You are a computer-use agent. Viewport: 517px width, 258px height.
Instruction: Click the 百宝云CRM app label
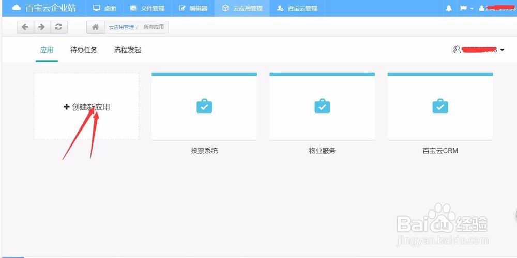click(x=440, y=151)
